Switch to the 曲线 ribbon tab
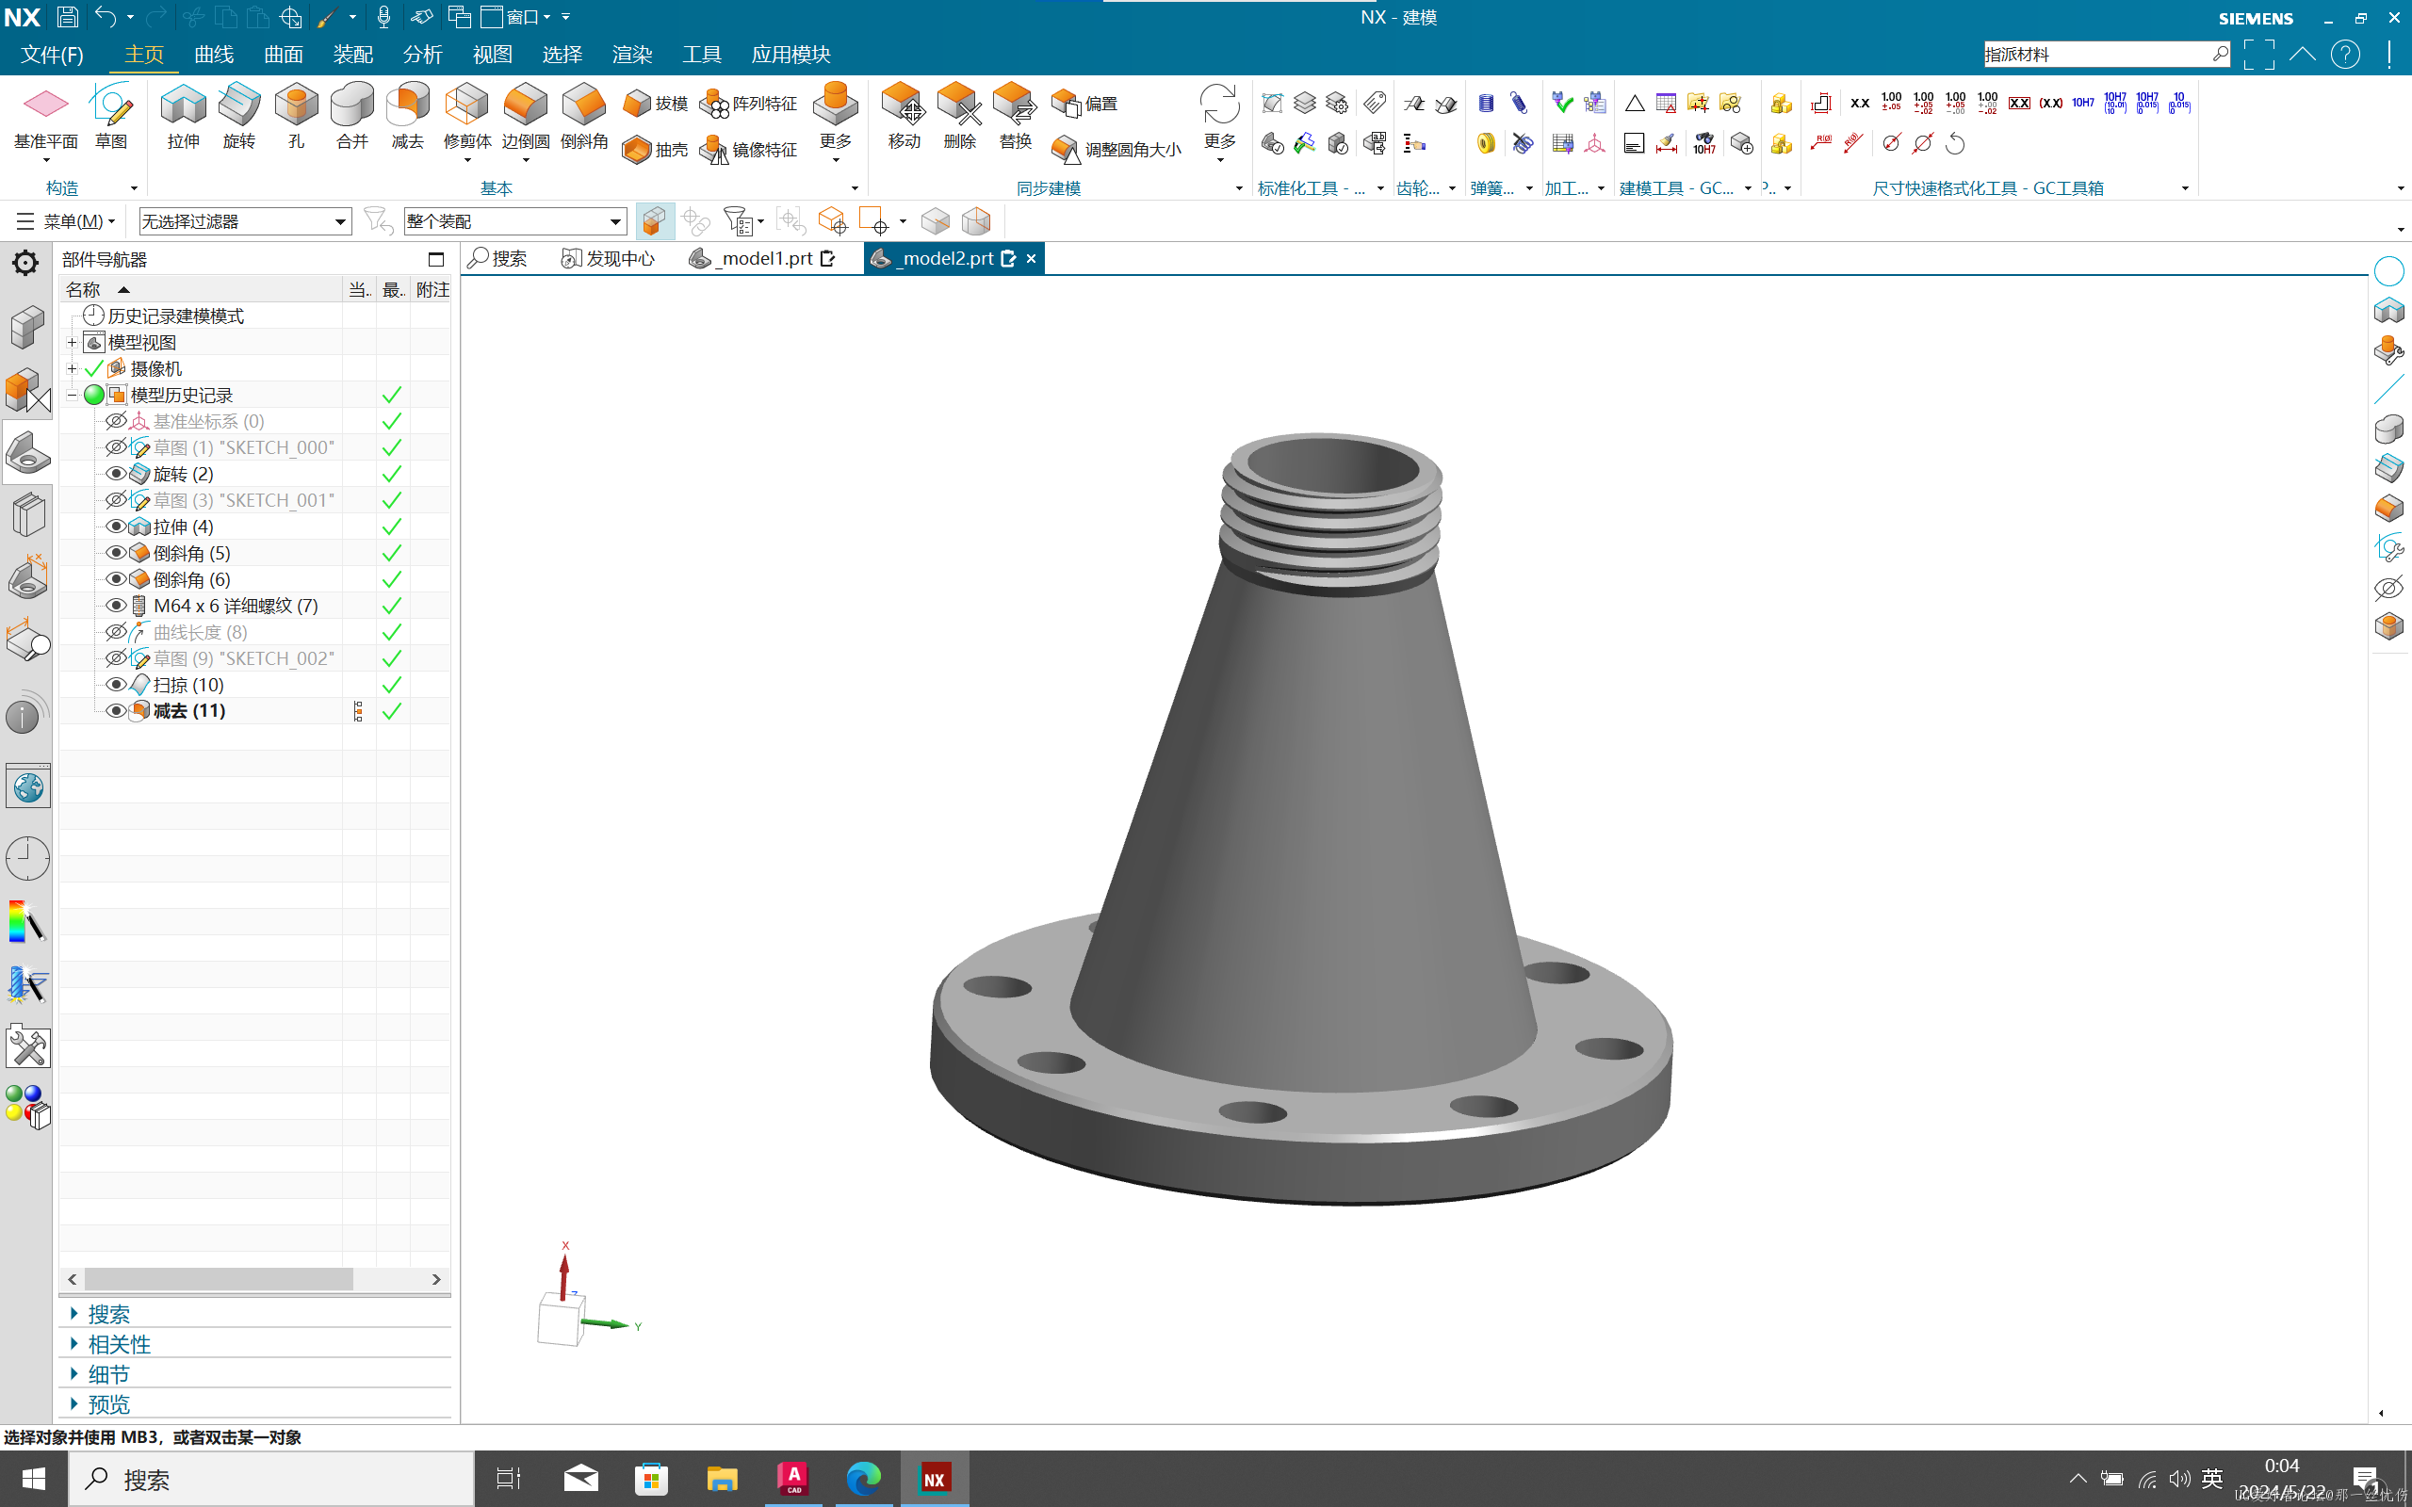This screenshot has height=1507, width=2412. click(213, 54)
